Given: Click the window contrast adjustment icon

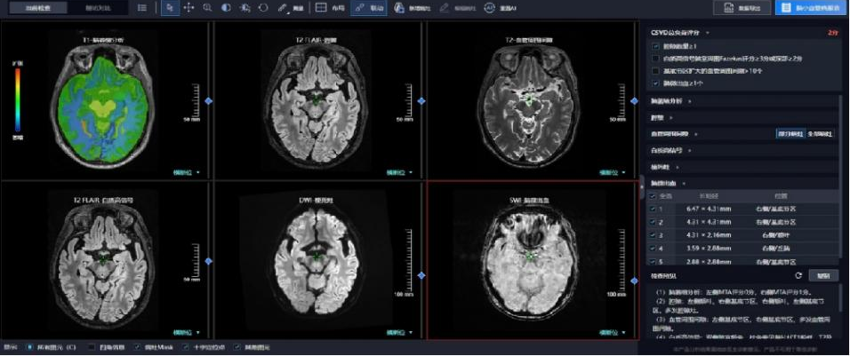Looking at the screenshot, I should coord(226,7).
